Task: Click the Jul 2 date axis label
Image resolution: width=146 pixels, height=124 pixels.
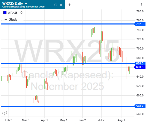Action: click(x=101, y=120)
